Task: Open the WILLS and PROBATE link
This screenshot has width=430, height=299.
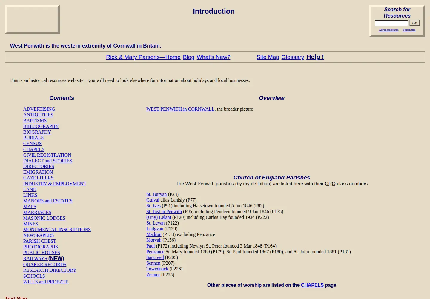Action: point(46,282)
